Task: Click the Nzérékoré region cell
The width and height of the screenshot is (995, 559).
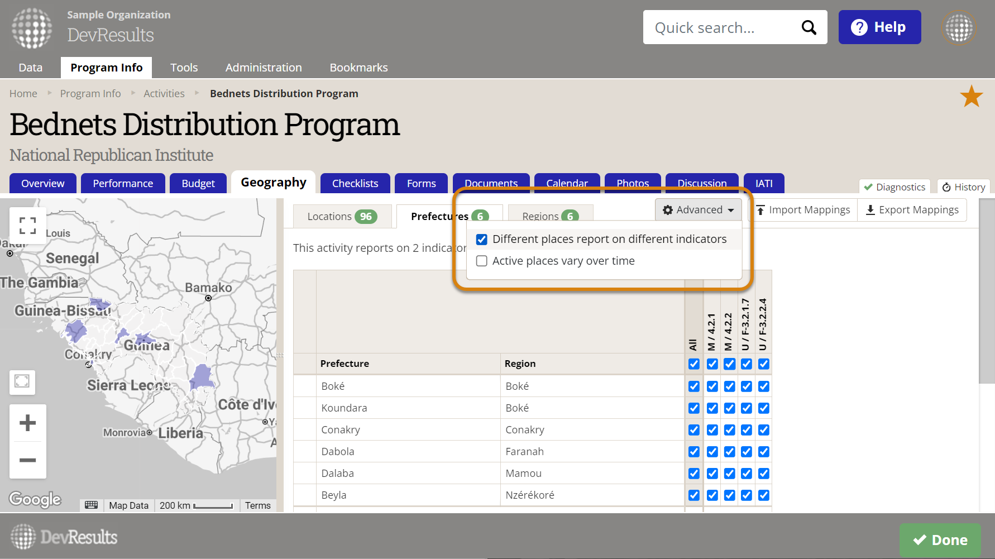Action: coord(592,495)
